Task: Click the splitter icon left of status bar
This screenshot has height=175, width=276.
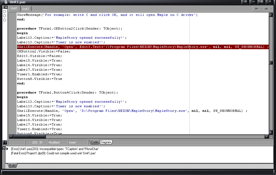Action: point(5,142)
